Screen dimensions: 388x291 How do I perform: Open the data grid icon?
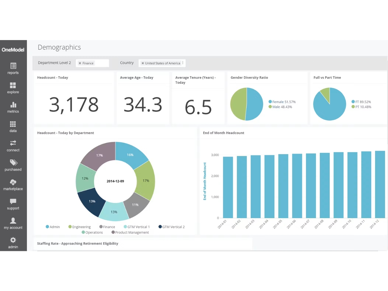tap(13, 124)
